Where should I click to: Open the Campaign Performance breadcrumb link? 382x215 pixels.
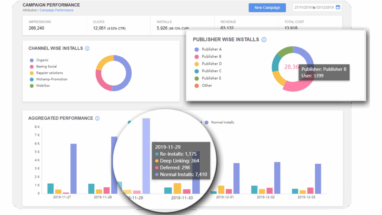[57, 10]
